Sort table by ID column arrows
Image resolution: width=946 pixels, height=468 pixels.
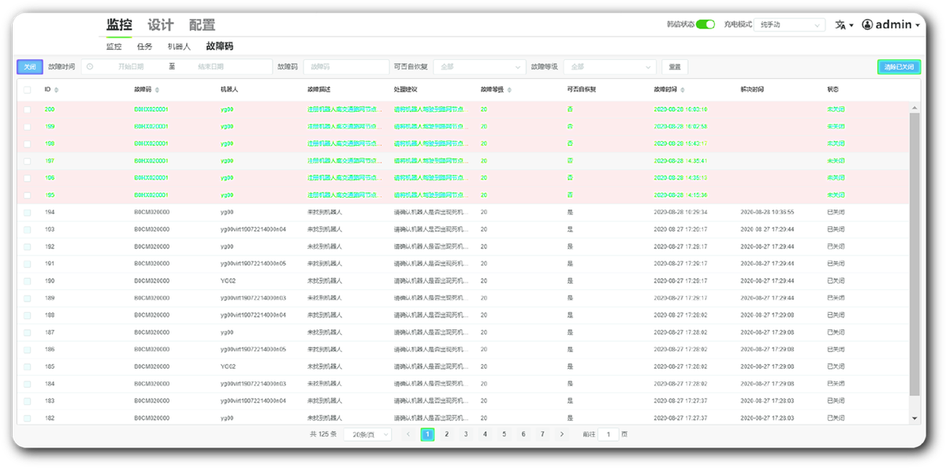pyautogui.click(x=56, y=90)
